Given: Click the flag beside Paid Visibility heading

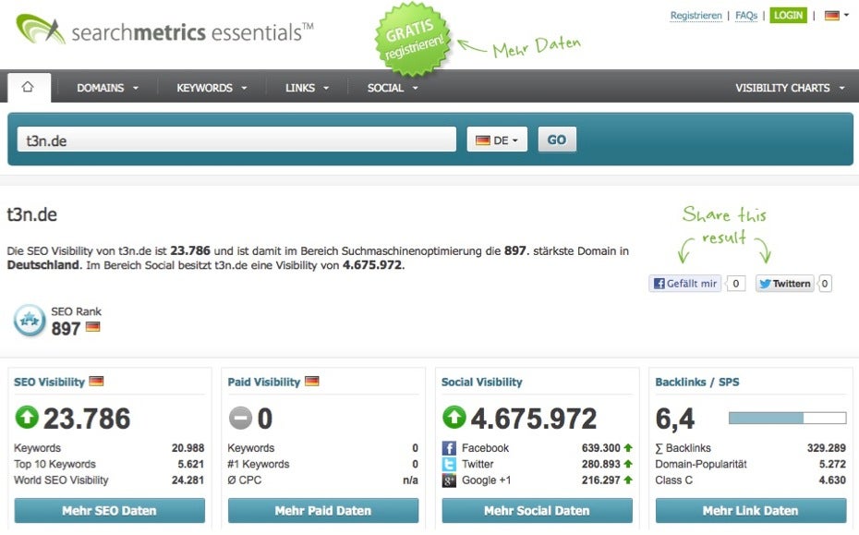Looking at the screenshot, I should pos(311,381).
